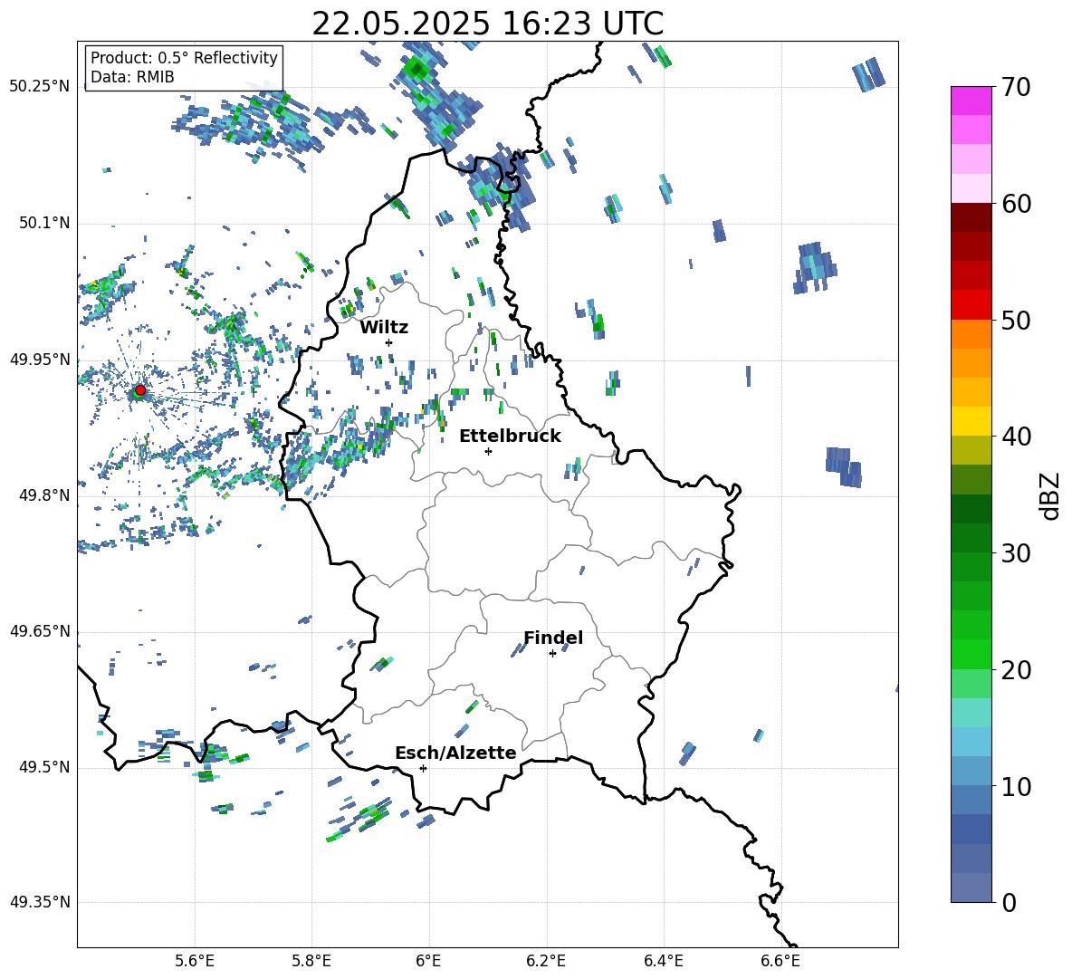Click the dBZ colorbar label

pos(1051,495)
